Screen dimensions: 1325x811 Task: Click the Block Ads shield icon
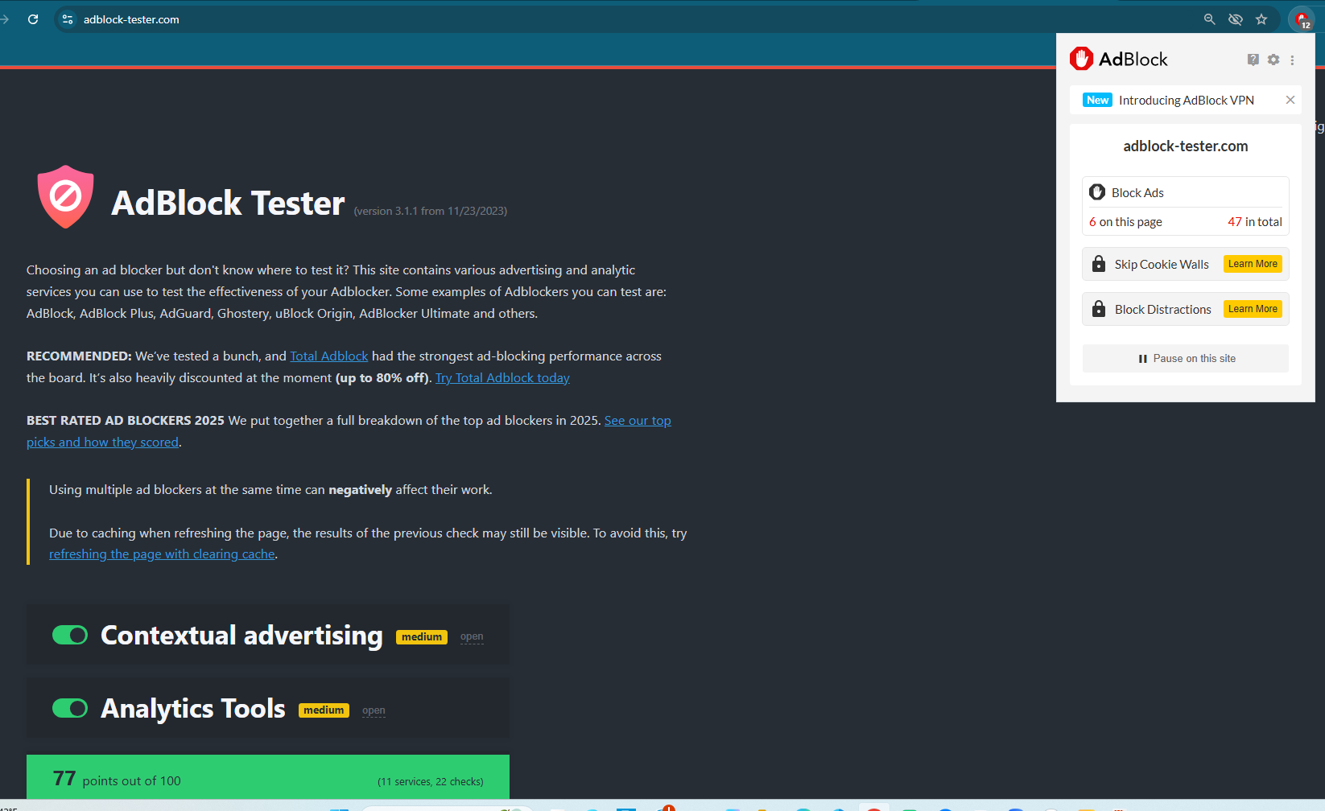tap(1097, 191)
